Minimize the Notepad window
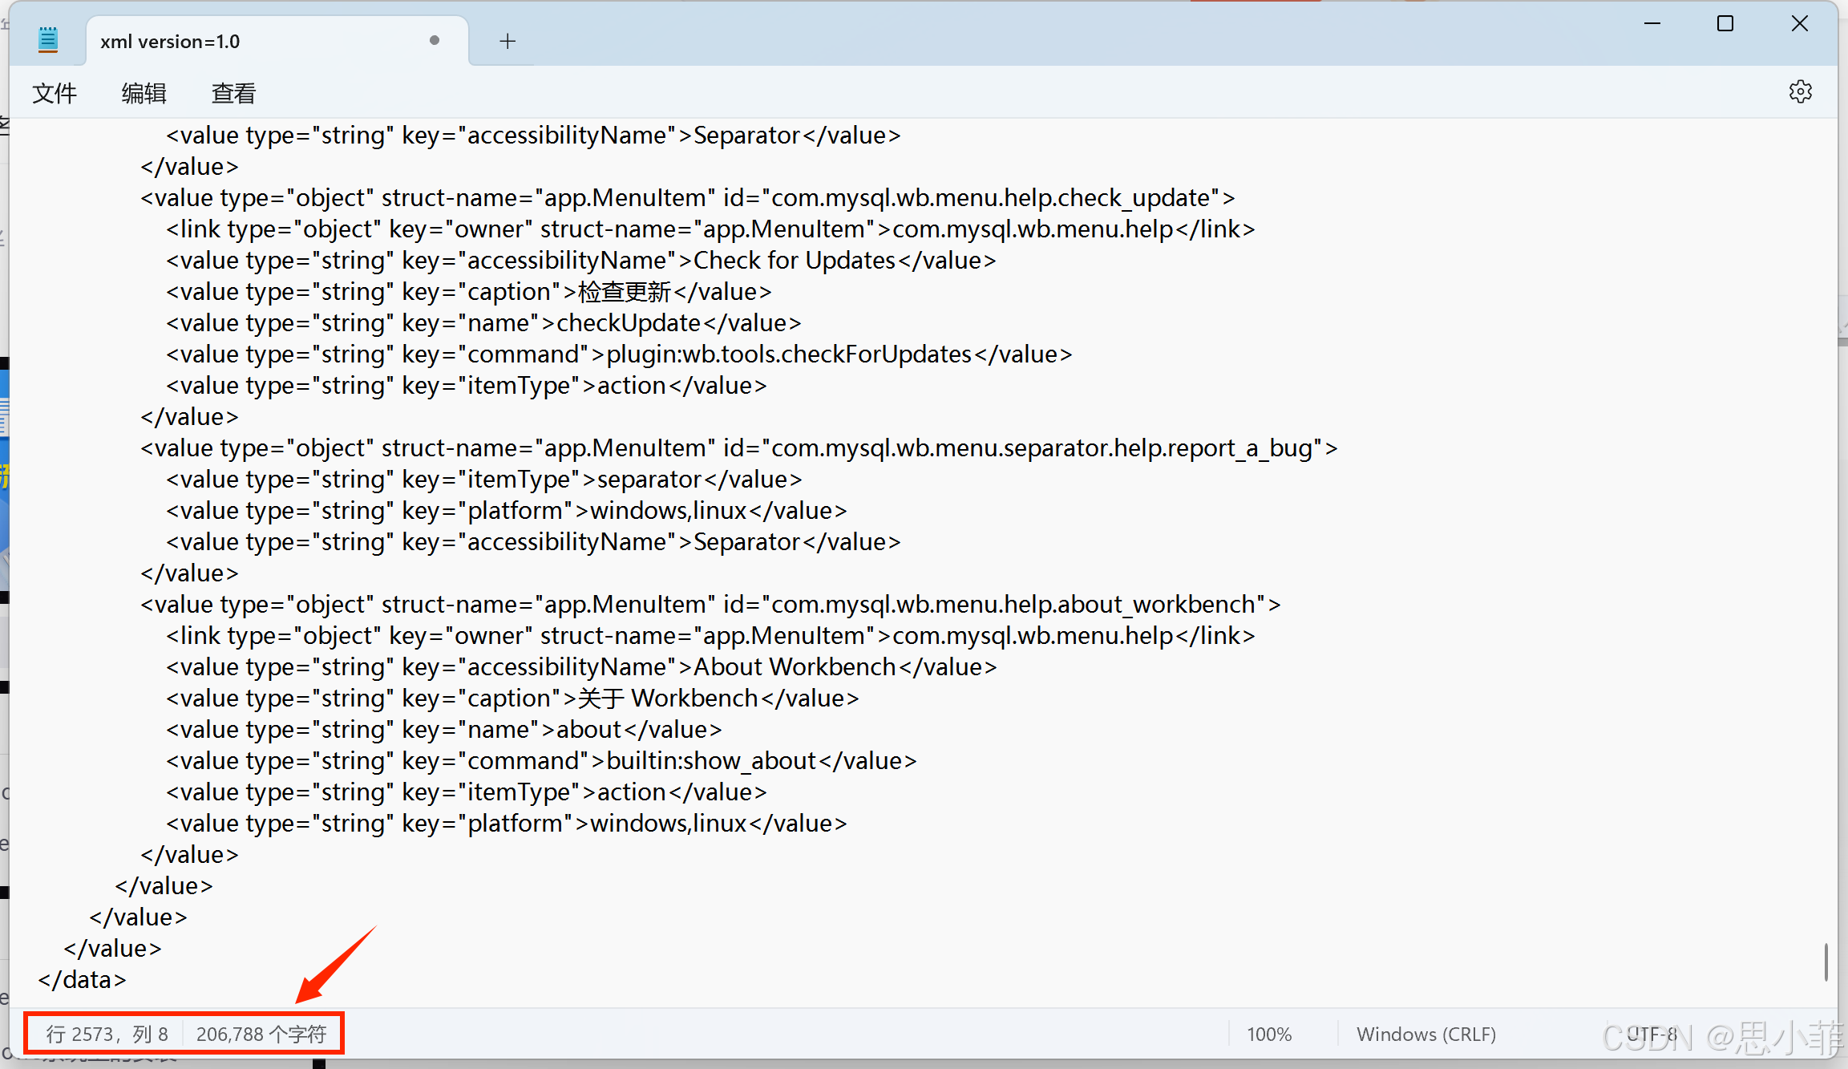The height and width of the screenshot is (1069, 1848). coord(1652,24)
